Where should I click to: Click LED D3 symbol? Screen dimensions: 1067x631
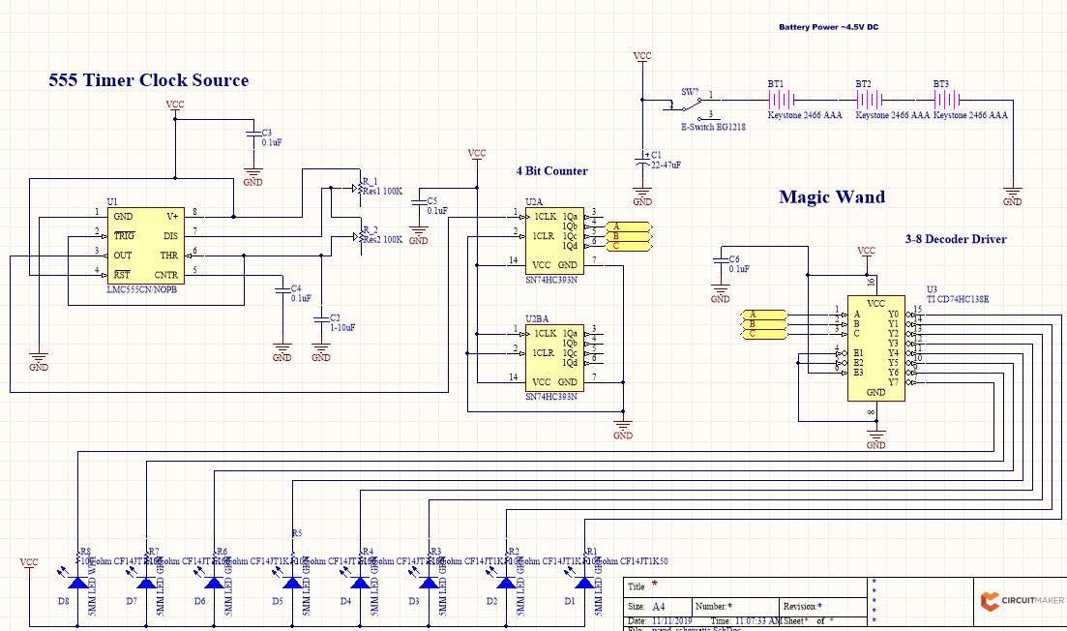point(428,583)
